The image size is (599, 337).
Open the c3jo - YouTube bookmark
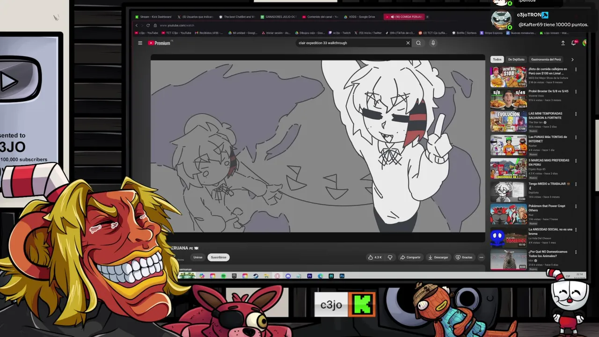[x=146, y=33]
